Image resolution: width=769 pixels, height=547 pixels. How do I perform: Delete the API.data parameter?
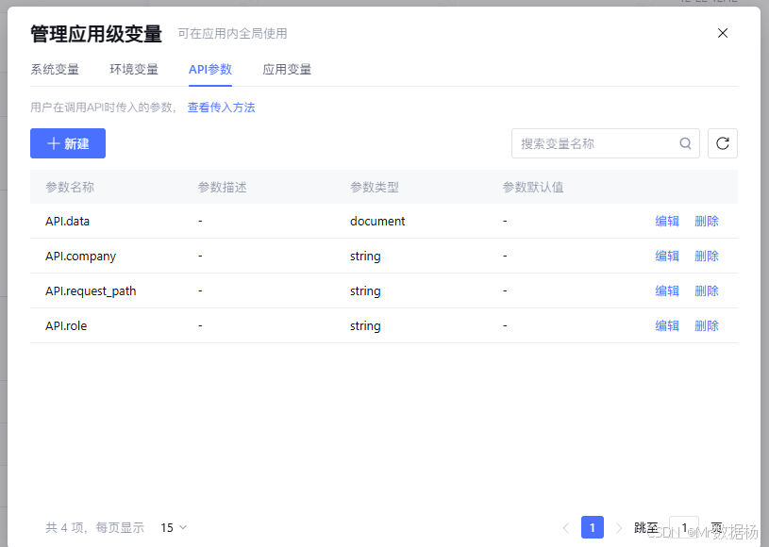pyautogui.click(x=707, y=221)
